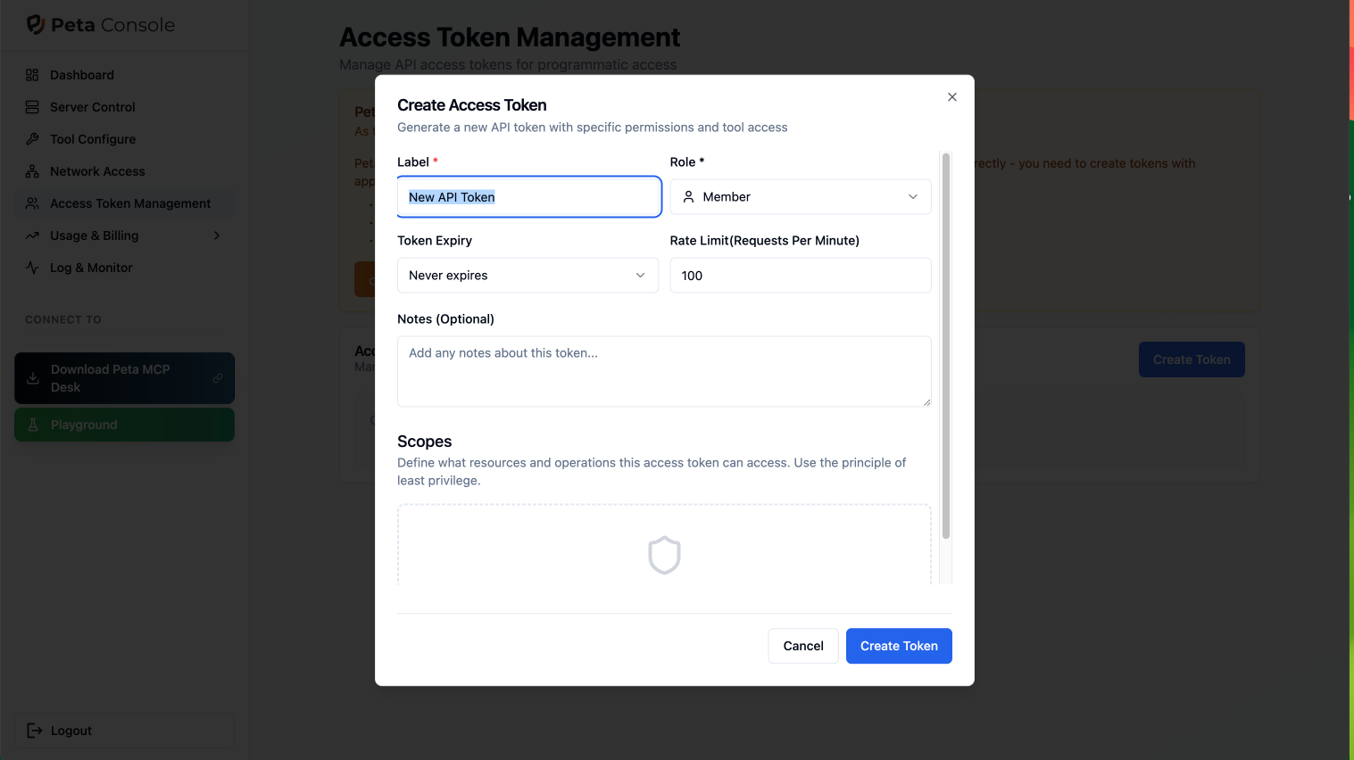The image size is (1354, 760).
Task: Select Access Token Management in the sidebar
Action: 124,203
